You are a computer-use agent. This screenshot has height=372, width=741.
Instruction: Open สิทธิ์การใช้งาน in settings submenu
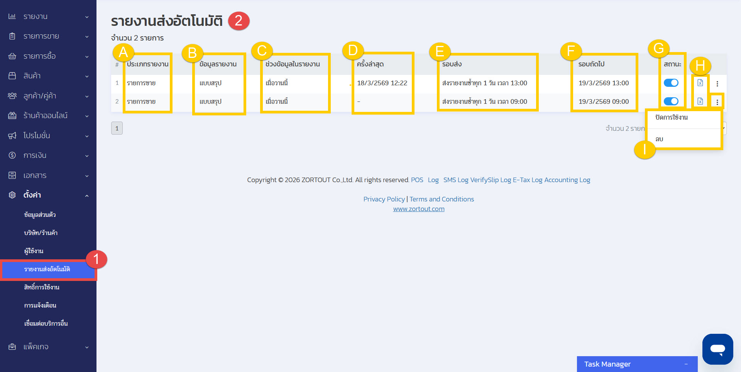pyautogui.click(x=42, y=287)
